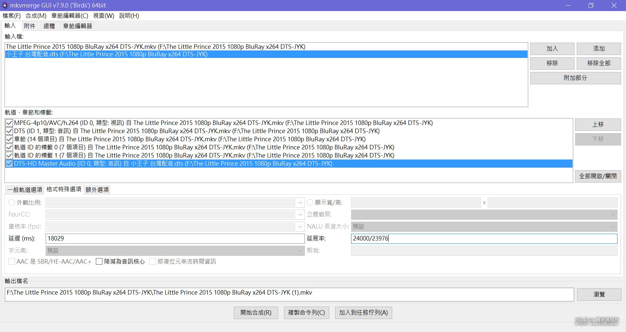The height and width of the screenshot is (332, 626).
Task: Open the 說明(H) menu
Action: click(129, 16)
